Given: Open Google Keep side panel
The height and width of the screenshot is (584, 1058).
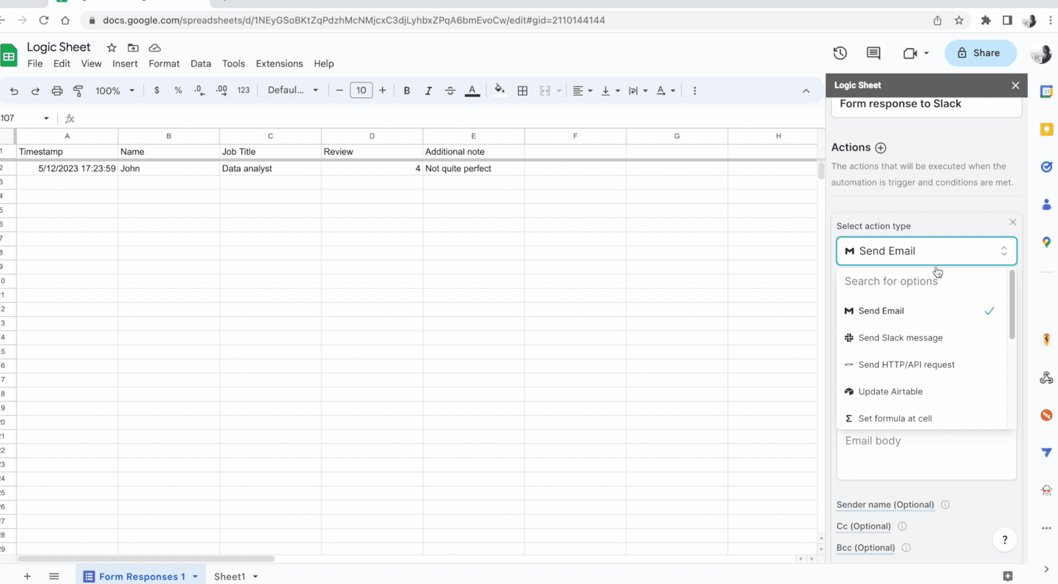Looking at the screenshot, I should (x=1047, y=129).
